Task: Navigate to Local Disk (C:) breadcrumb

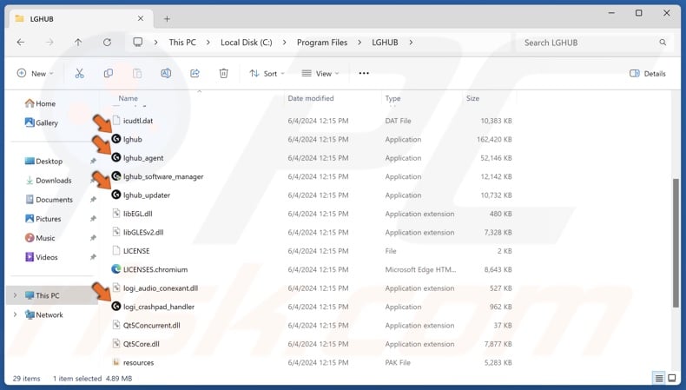Action: 247,43
